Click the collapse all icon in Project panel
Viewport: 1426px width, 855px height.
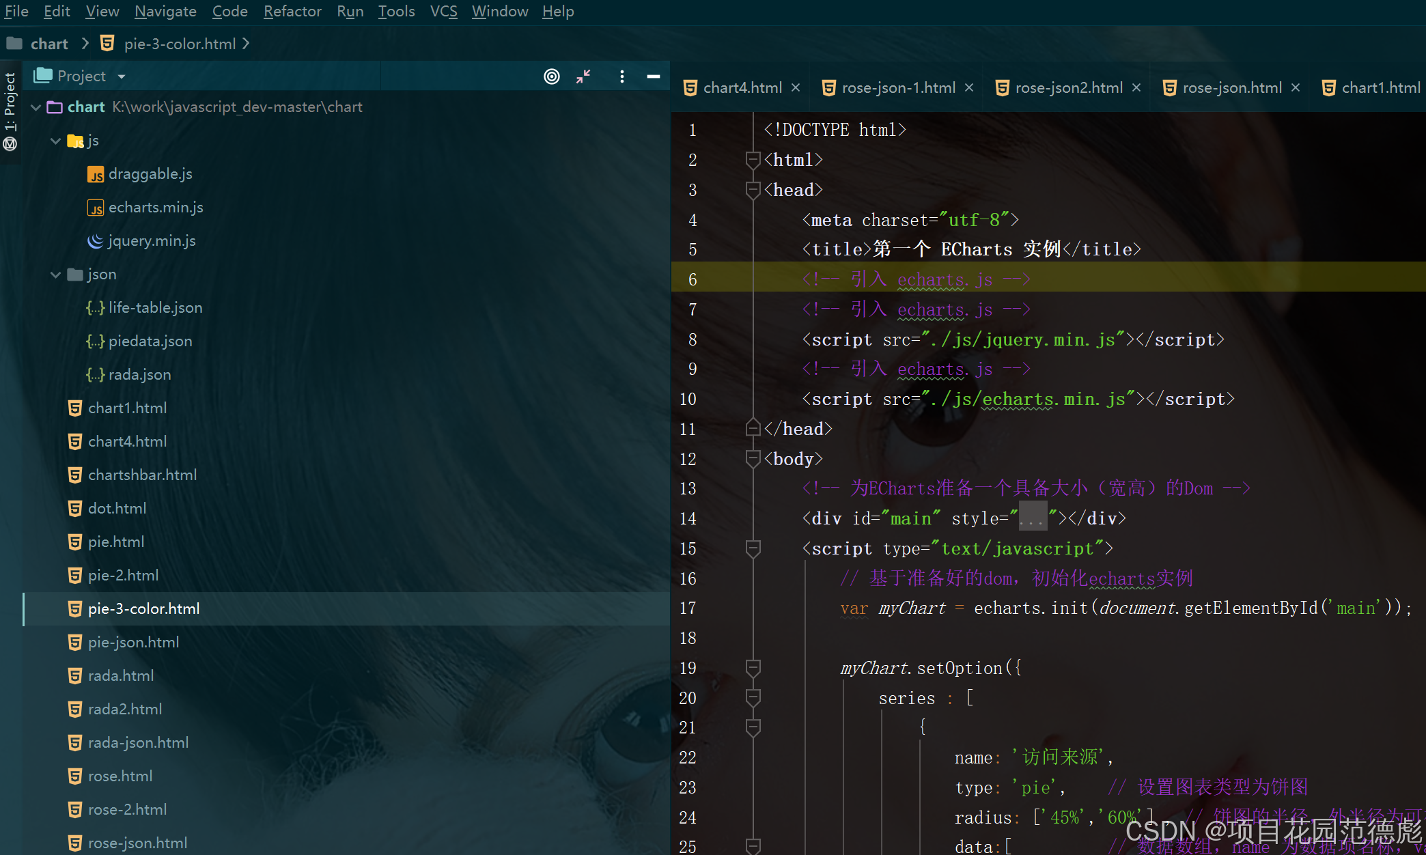[x=583, y=76]
